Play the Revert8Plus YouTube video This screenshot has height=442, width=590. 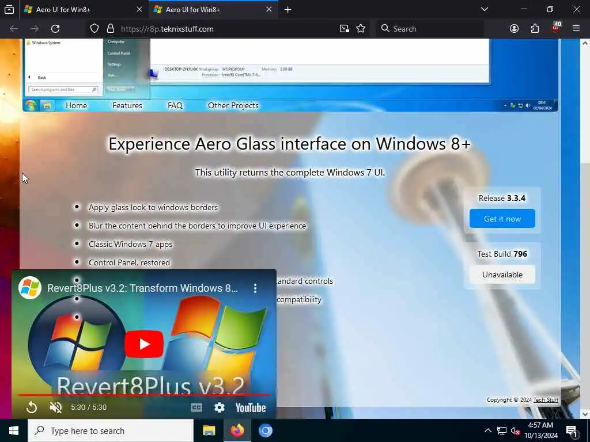click(144, 344)
